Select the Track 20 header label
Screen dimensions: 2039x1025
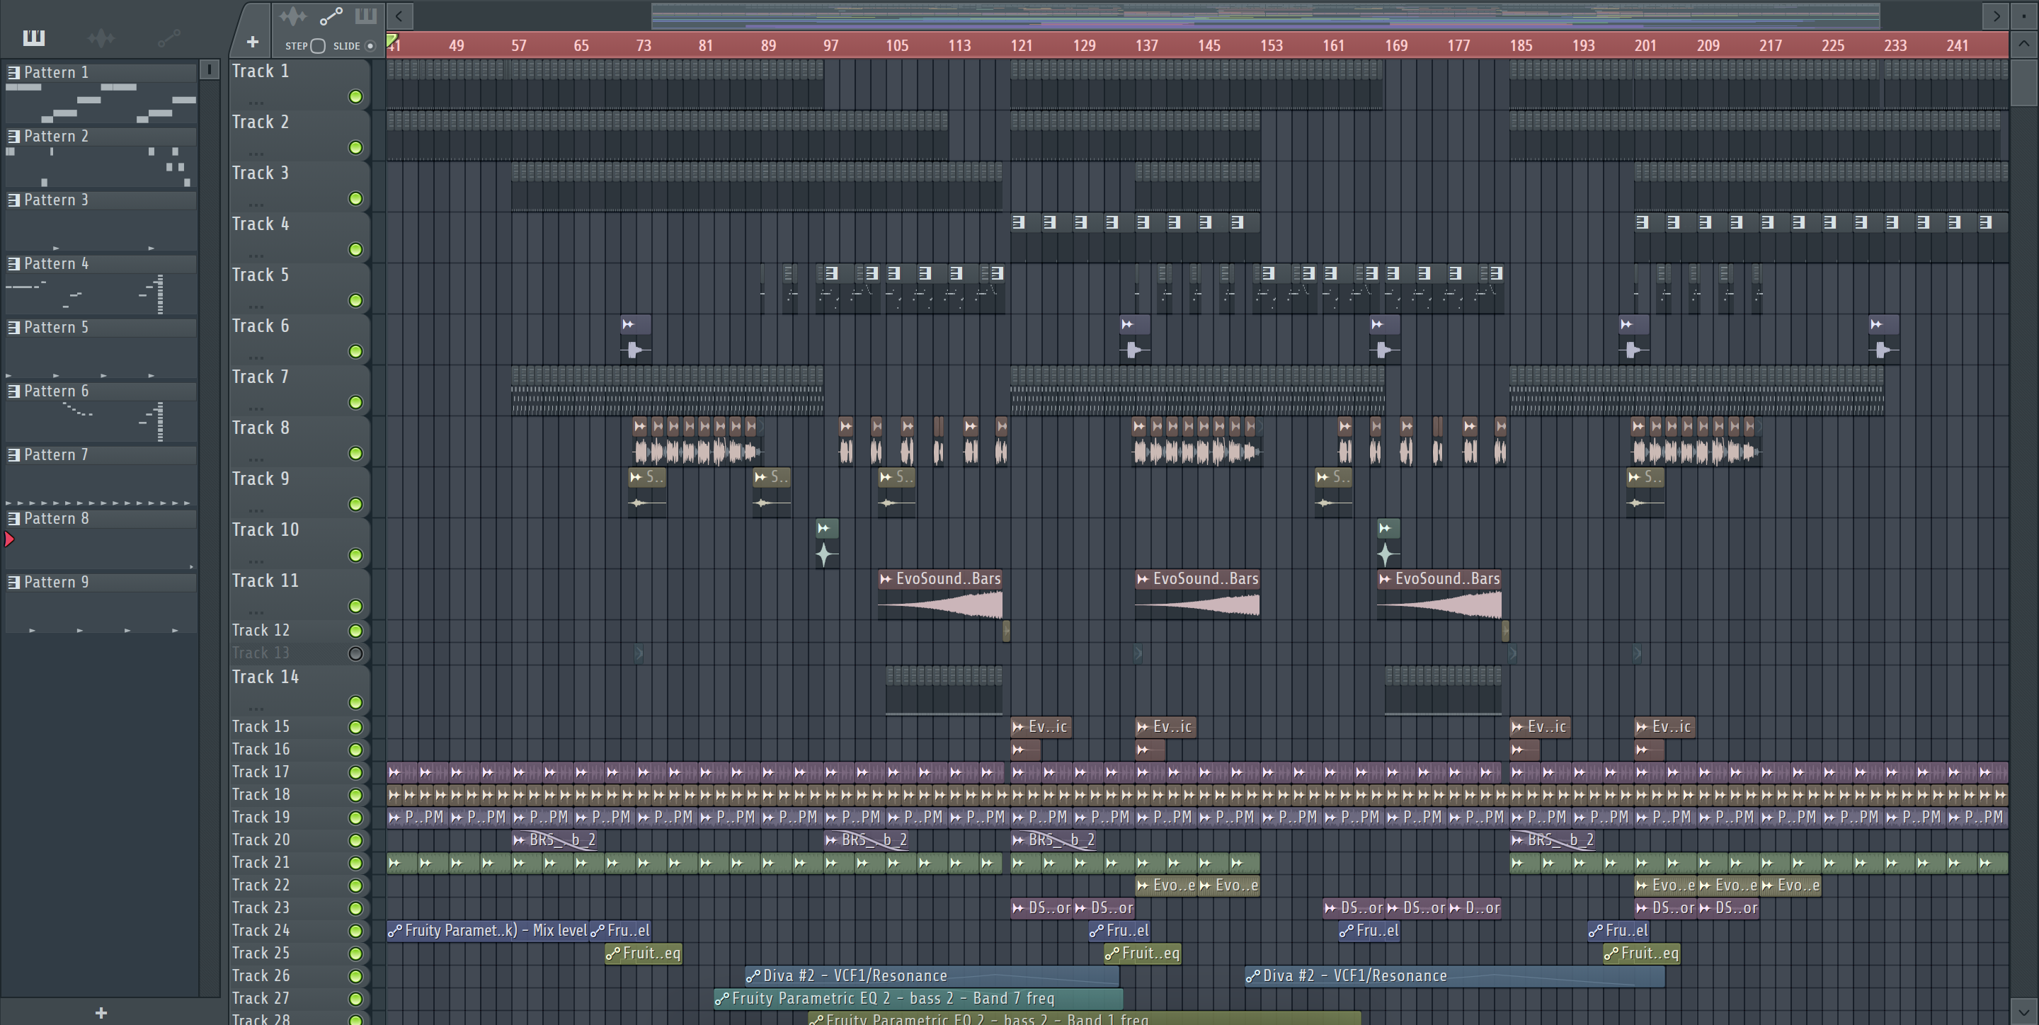[261, 840]
